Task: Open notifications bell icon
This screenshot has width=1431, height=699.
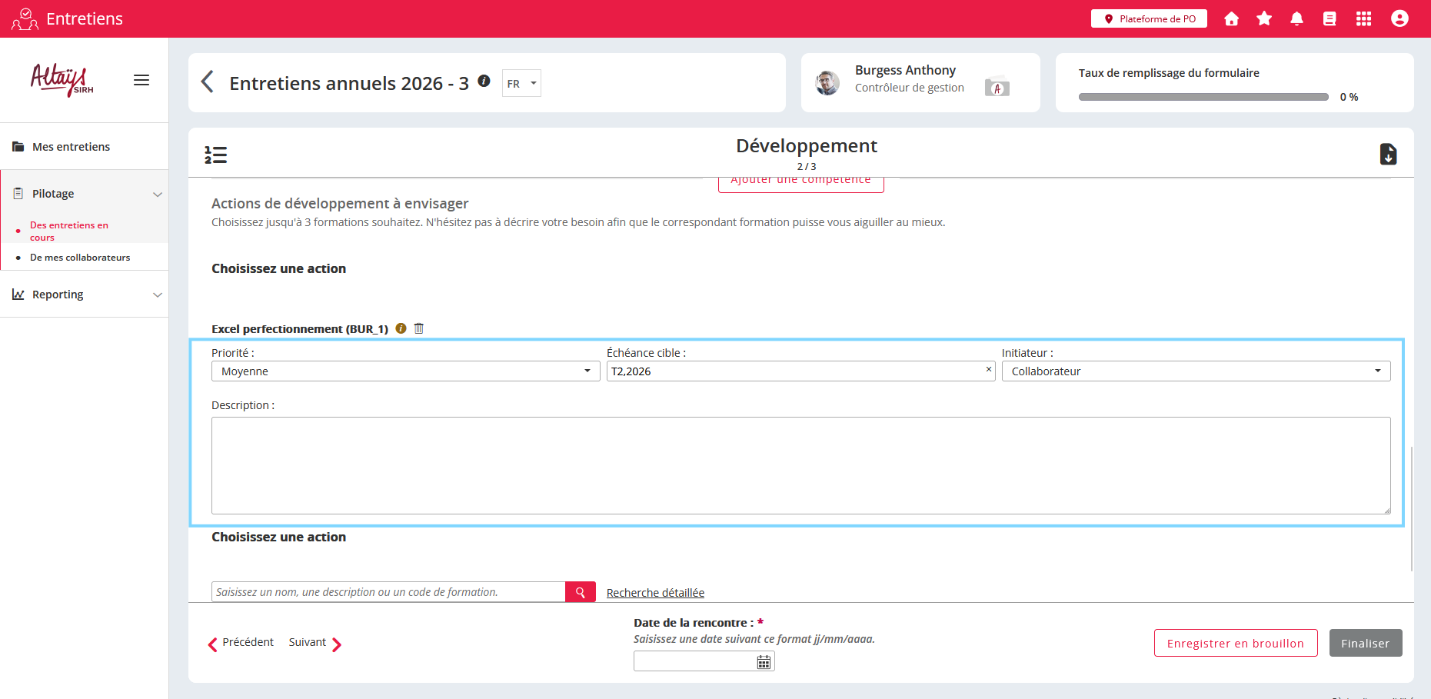Action: click(x=1296, y=19)
